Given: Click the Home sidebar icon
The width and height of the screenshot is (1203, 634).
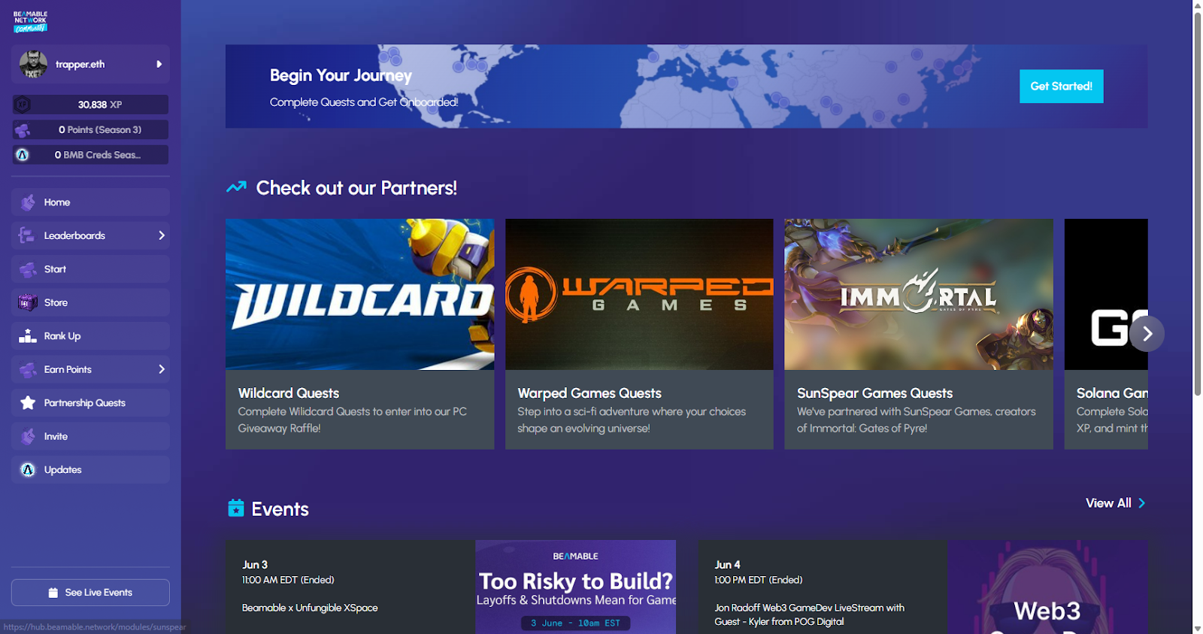Looking at the screenshot, I should point(28,202).
